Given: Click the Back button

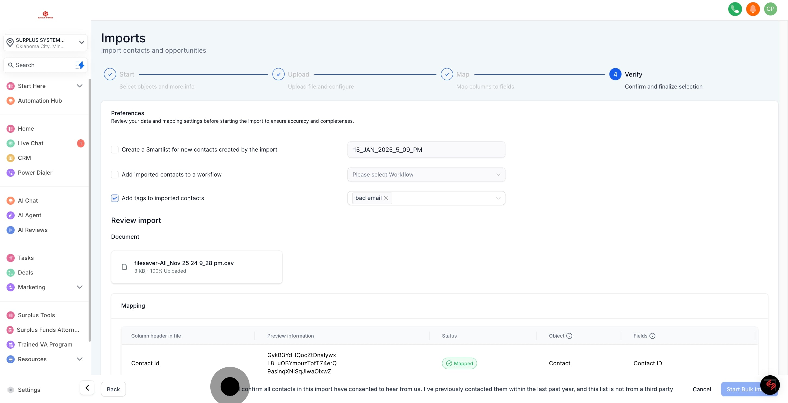Looking at the screenshot, I should [x=113, y=389].
